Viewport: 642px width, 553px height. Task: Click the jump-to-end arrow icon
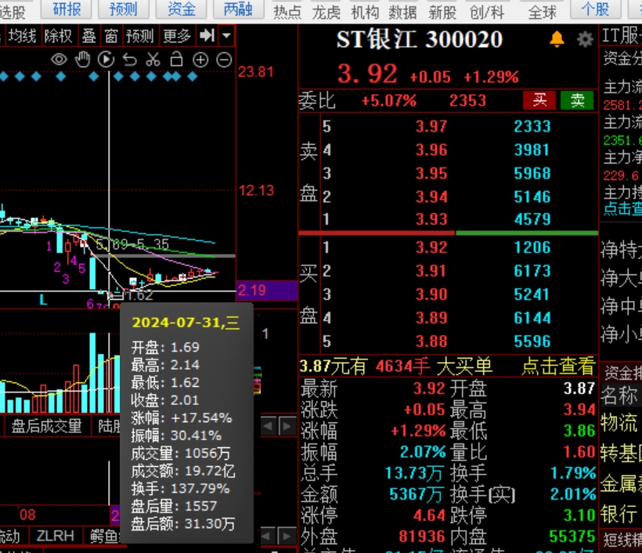click(x=207, y=35)
